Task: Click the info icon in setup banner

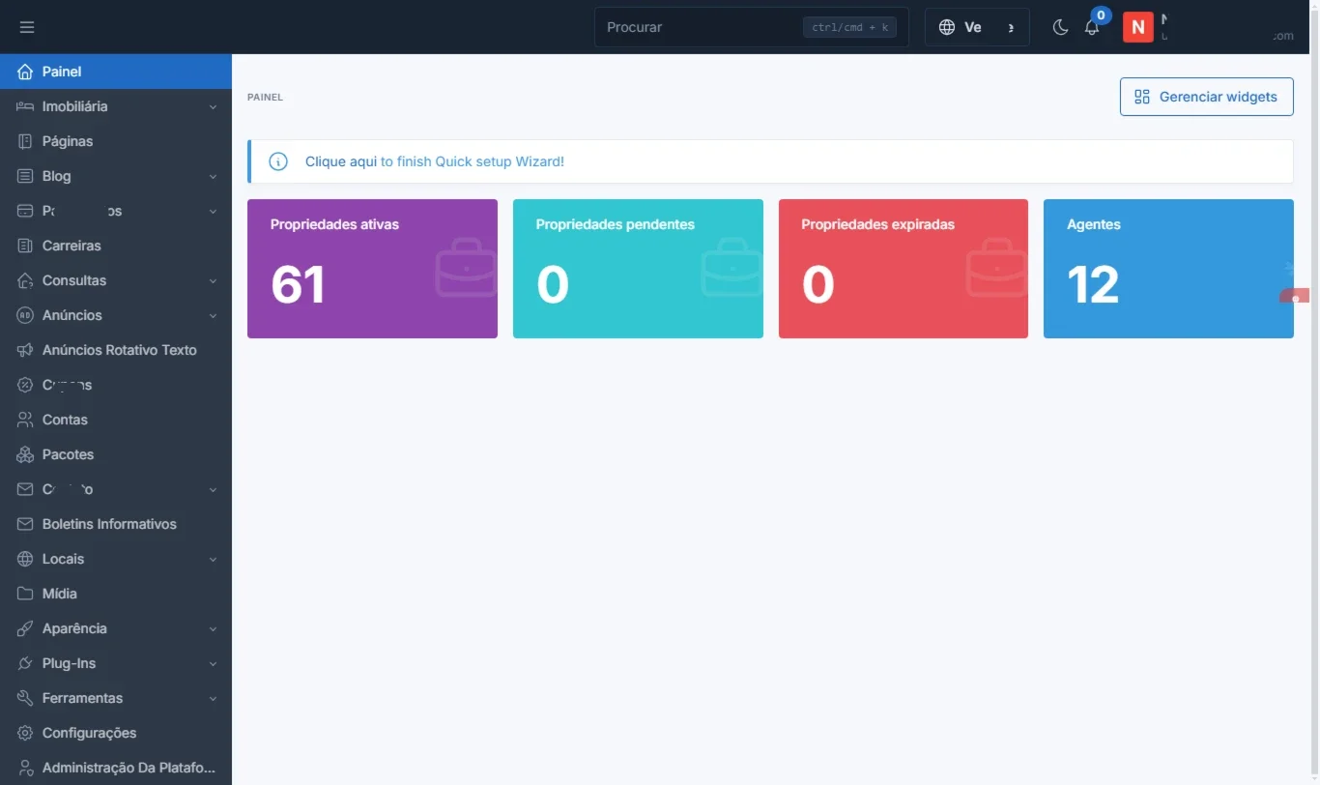Action: 278,161
